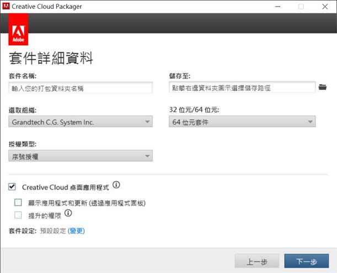This screenshot has width=337, height=273.
Task: Click the info icon next to 提升的權限
Action: click(x=68, y=213)
